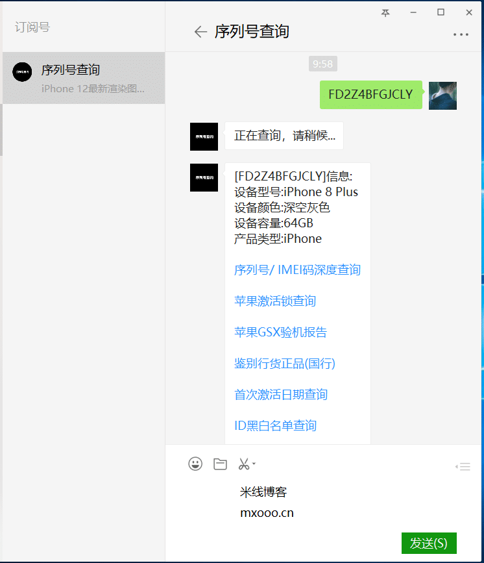This screenshot has width=484, height=563.
Task: Open 首次激活日期查询 link
Action: click(280, 395)
